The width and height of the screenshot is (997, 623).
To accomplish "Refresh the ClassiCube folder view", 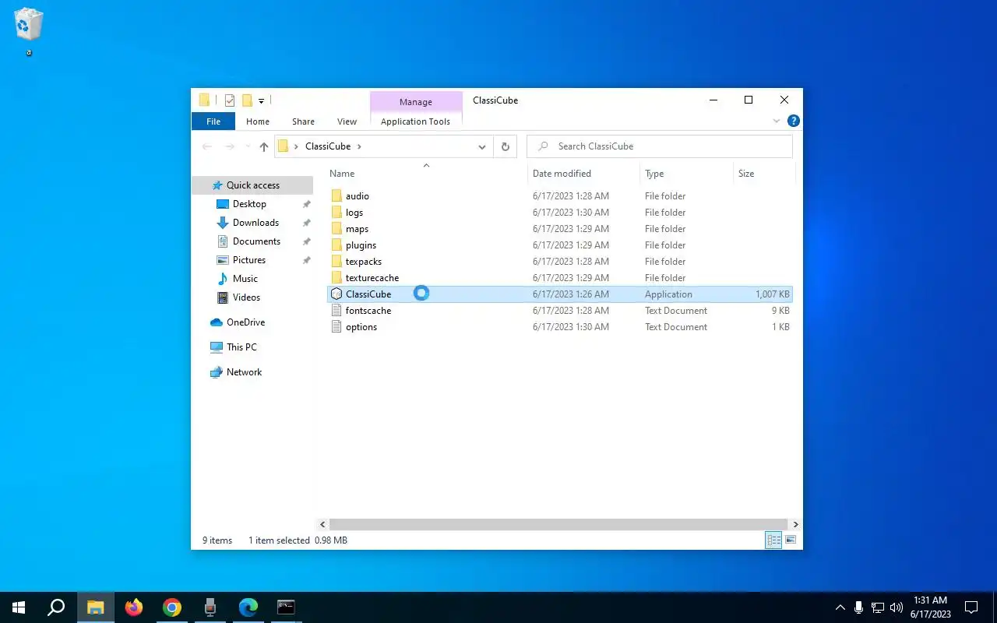I will 505,146.
